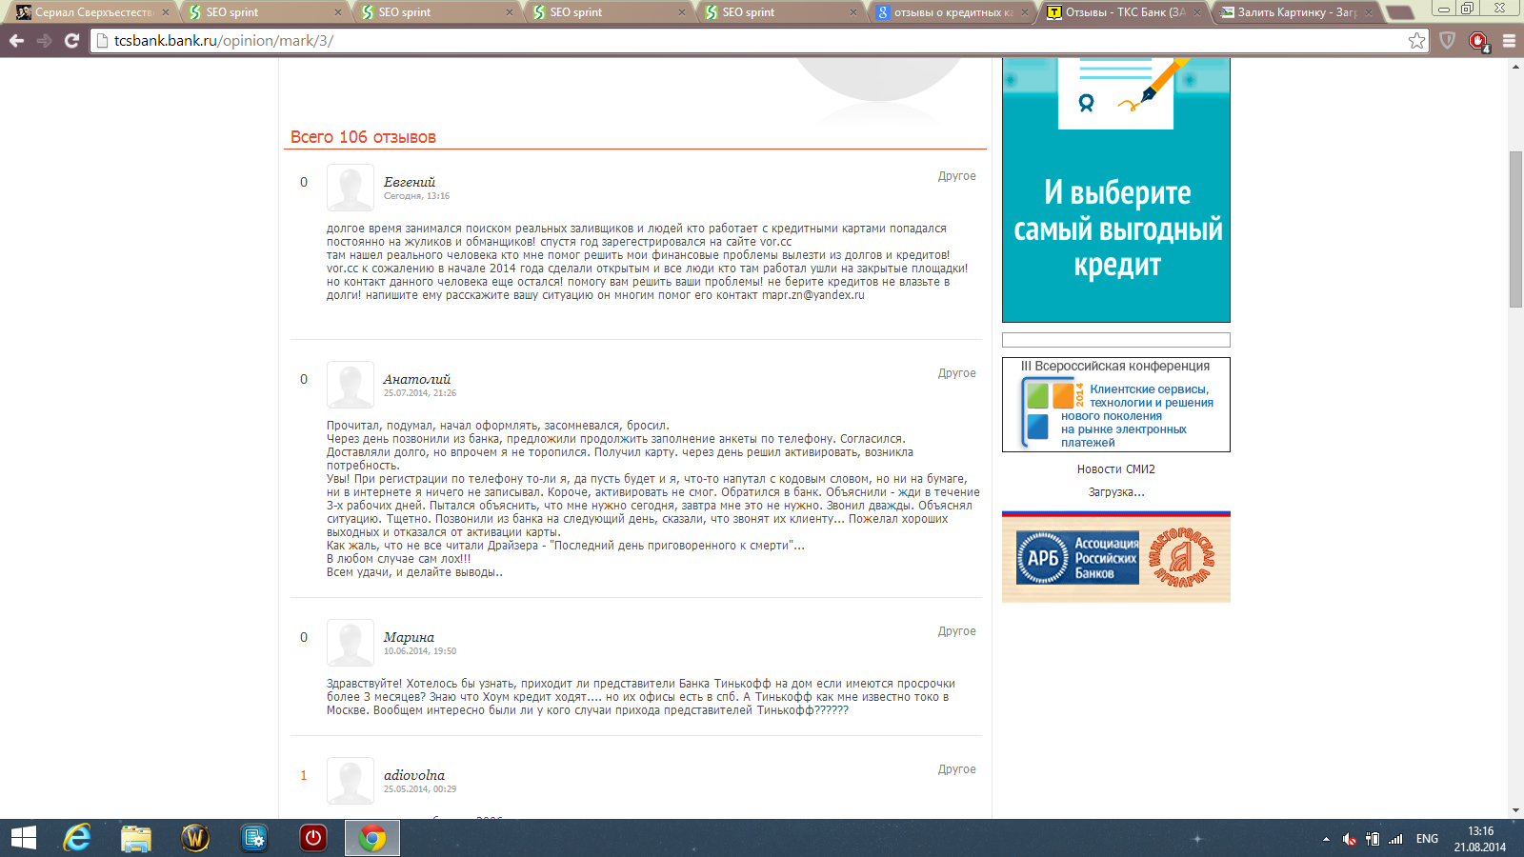Click rating 0 beside Евгений's review
This screenshot has width=1524, height=857.
(304, 182)
